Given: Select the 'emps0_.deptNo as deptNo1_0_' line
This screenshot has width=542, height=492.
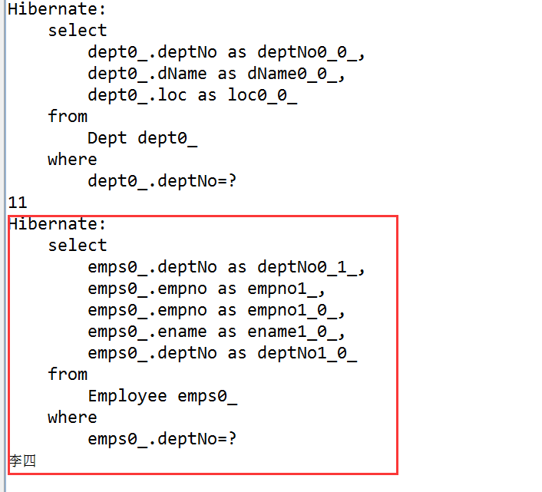Looking at the screenshot, I should 223,353.
